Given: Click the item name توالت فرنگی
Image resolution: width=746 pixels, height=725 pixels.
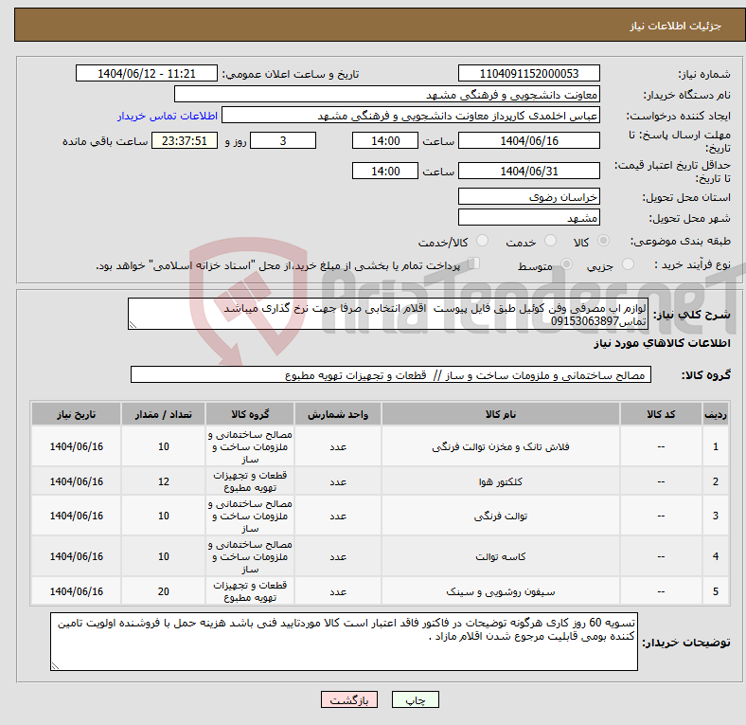Looking at the screenshot, I should click(501, 516).
